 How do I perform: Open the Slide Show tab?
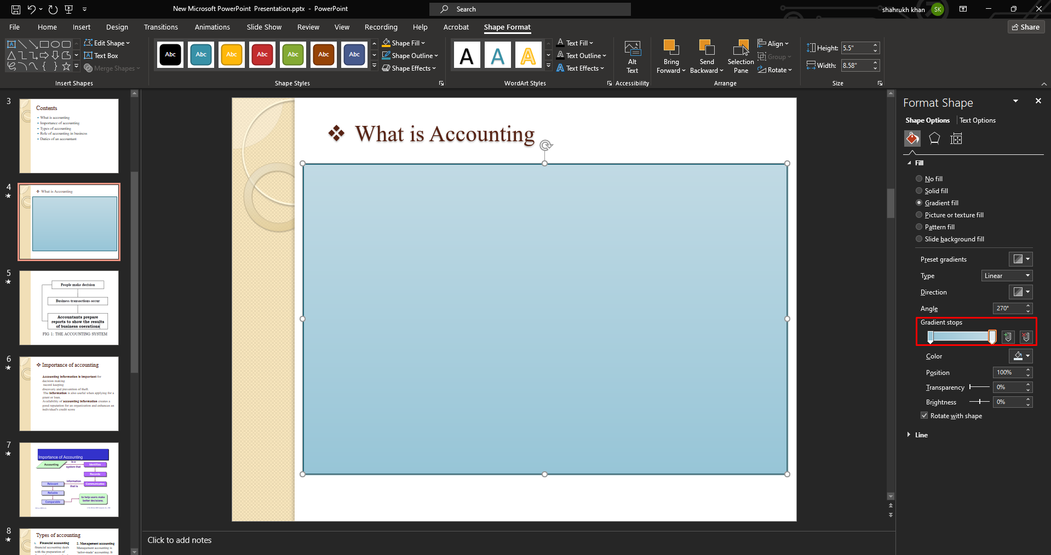[x=264, y=27]
